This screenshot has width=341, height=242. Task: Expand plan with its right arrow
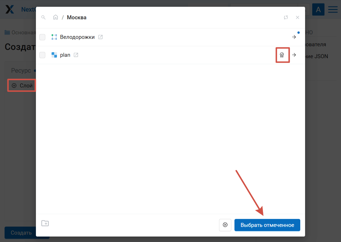pos(294,55)
